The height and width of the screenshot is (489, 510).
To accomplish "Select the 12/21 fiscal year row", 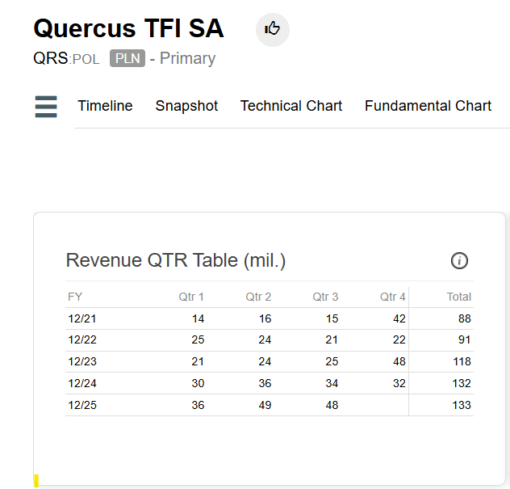I will [270, 318].
